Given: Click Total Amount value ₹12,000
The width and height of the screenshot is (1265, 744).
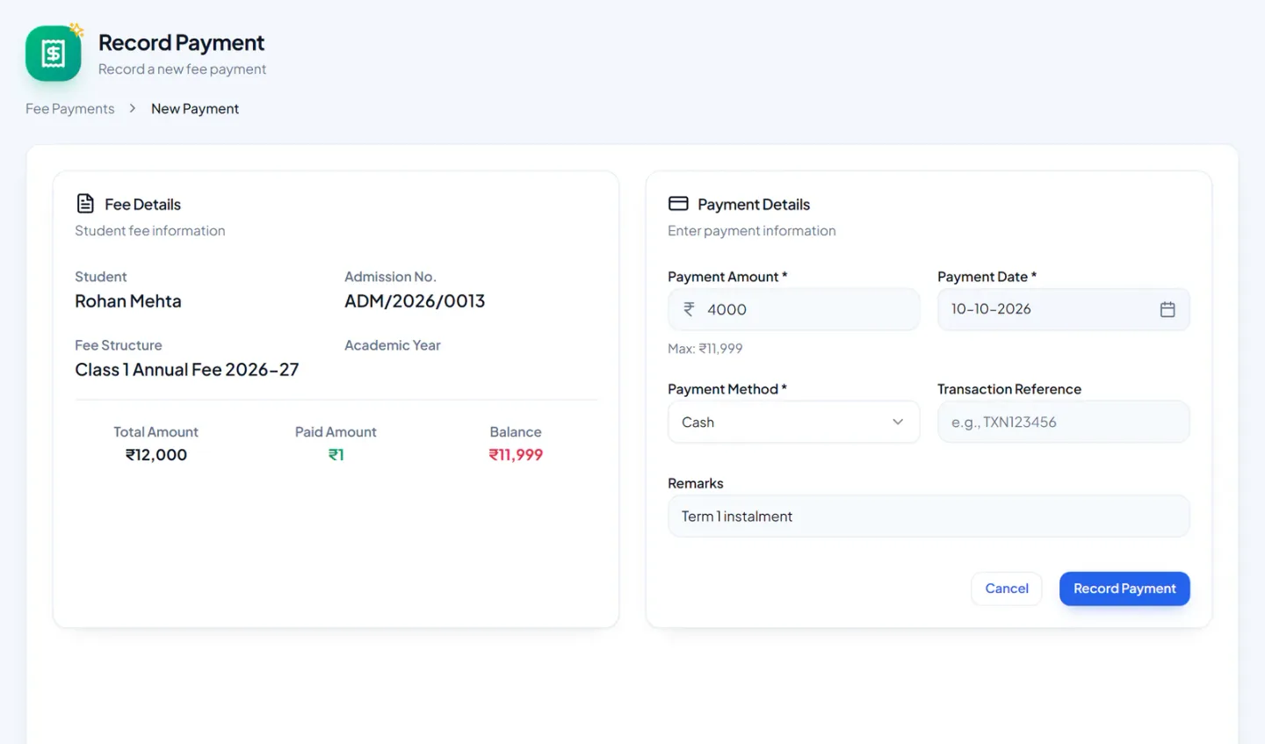Looking at the screenshot, I should click(156, 455).
